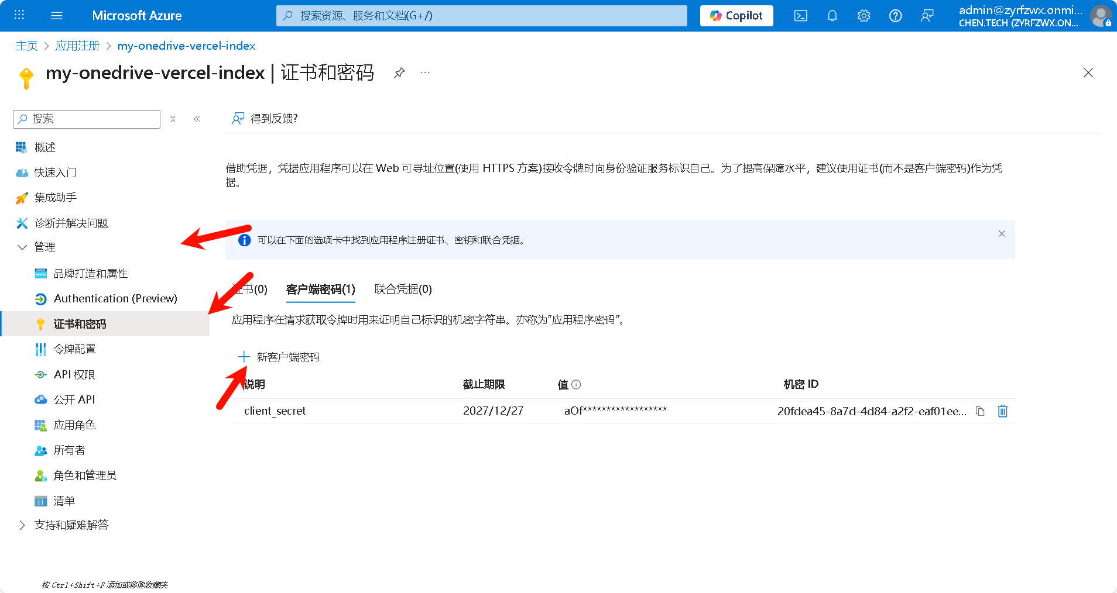This screenshot has width=1117, height=593.
Task: Open the Copilot button
Action: pyautogui.click(x=736, y=16)
